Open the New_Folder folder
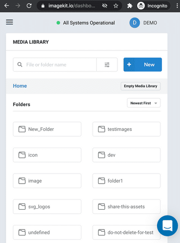Image resolution: width=180 pixels, height=243 pixels. pyautogui.click(x=47, y=129)
